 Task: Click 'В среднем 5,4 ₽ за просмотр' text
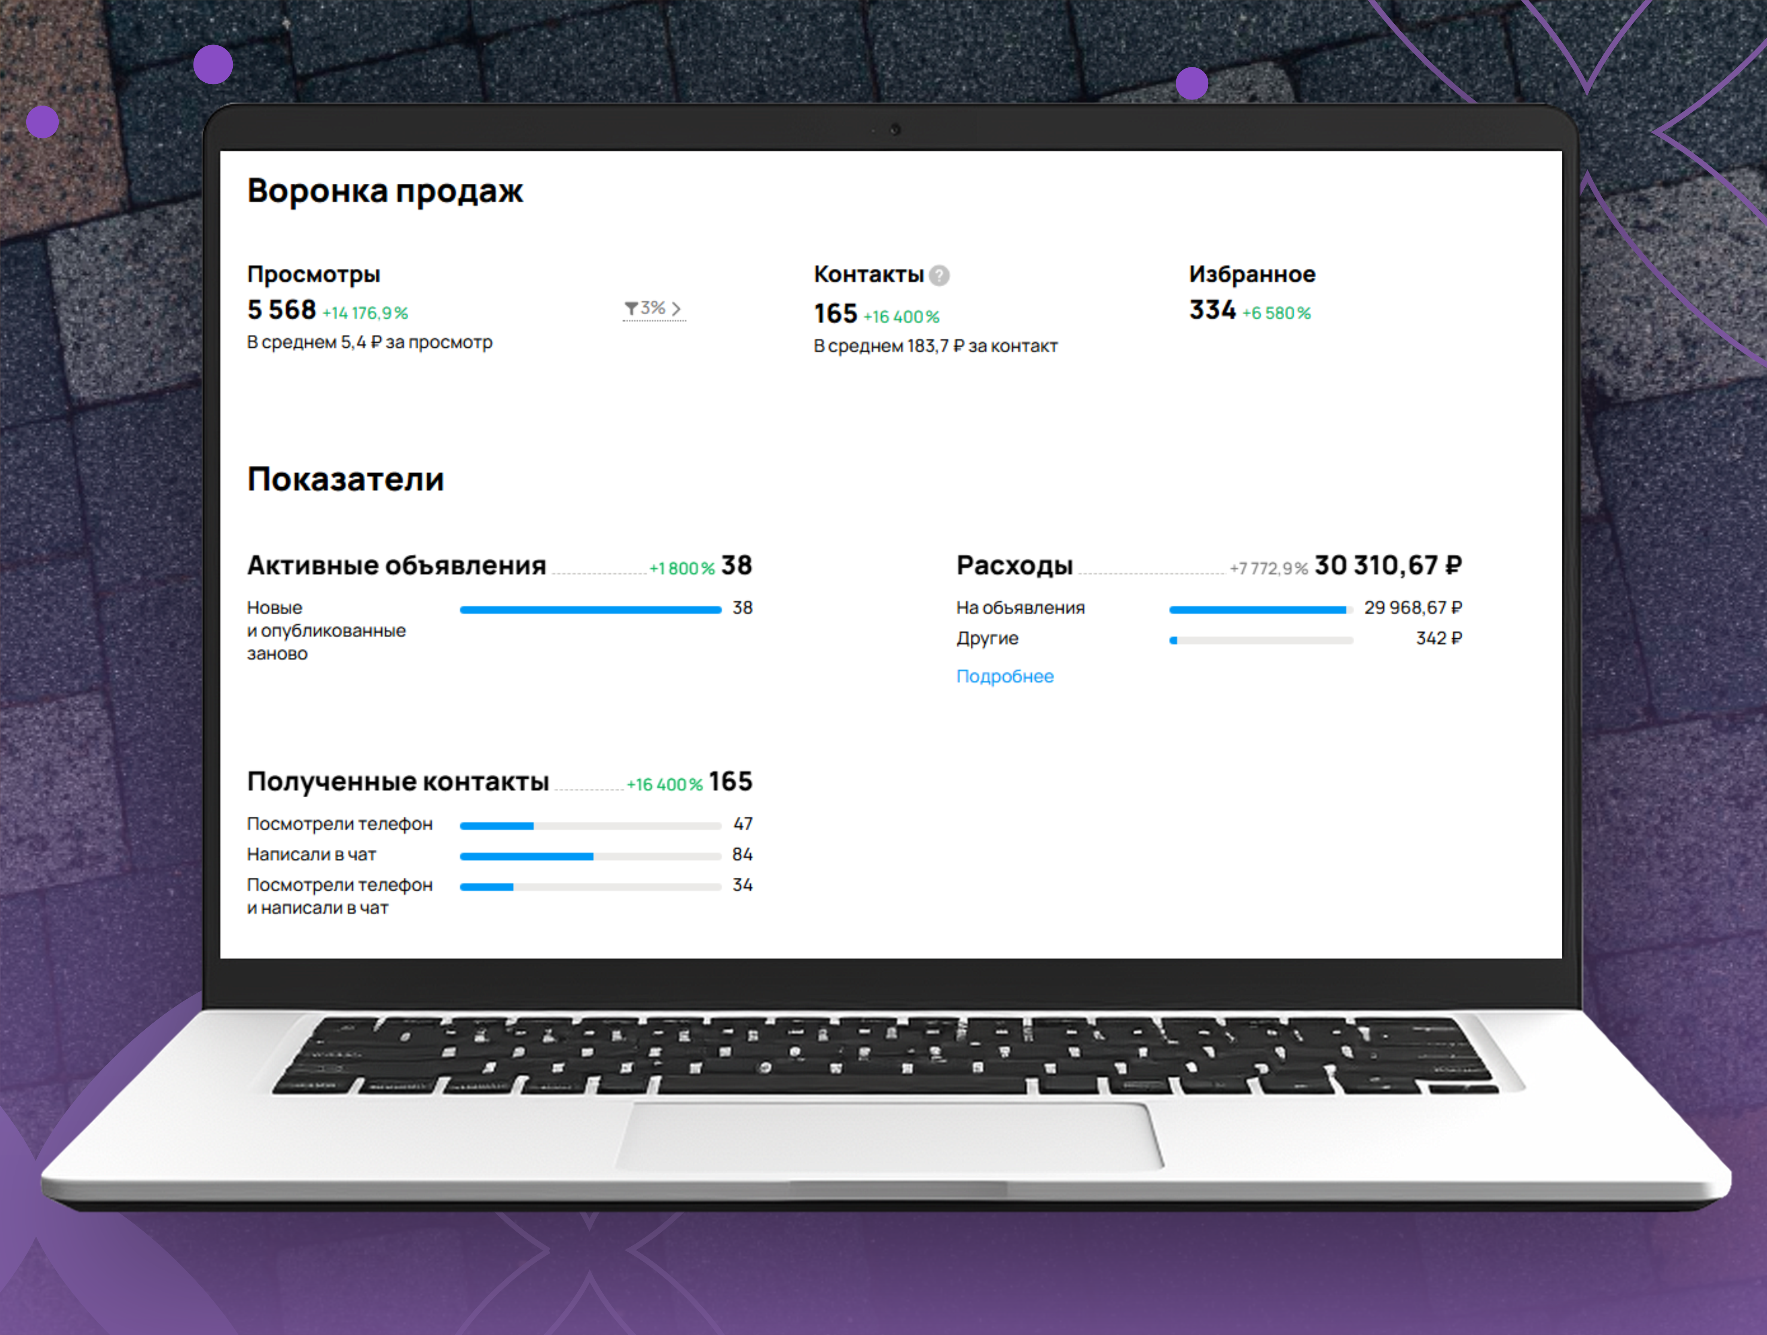[x=370, y=342]
